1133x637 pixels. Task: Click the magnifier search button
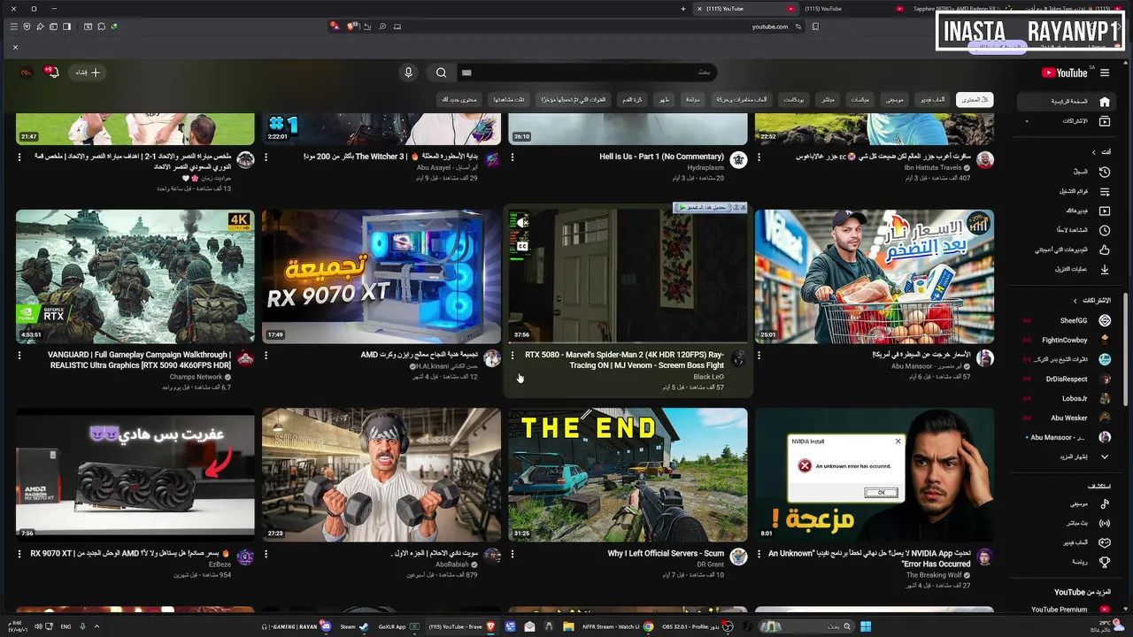(441, 73)
